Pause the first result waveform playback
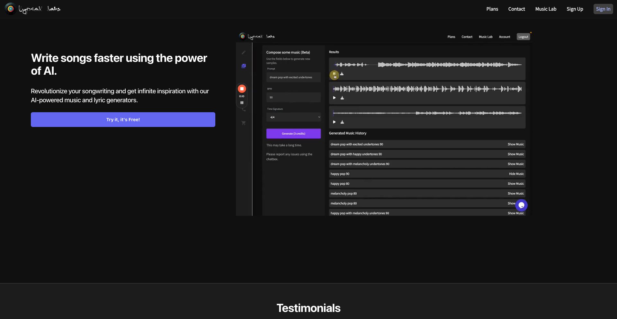Viewport: 617px width, 319px height. pos(334,74)
